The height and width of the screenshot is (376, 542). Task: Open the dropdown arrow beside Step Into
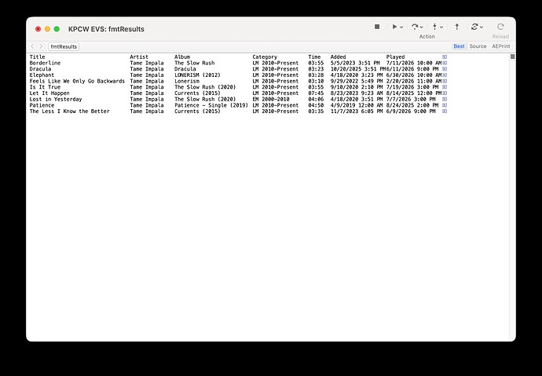point(441,27)
